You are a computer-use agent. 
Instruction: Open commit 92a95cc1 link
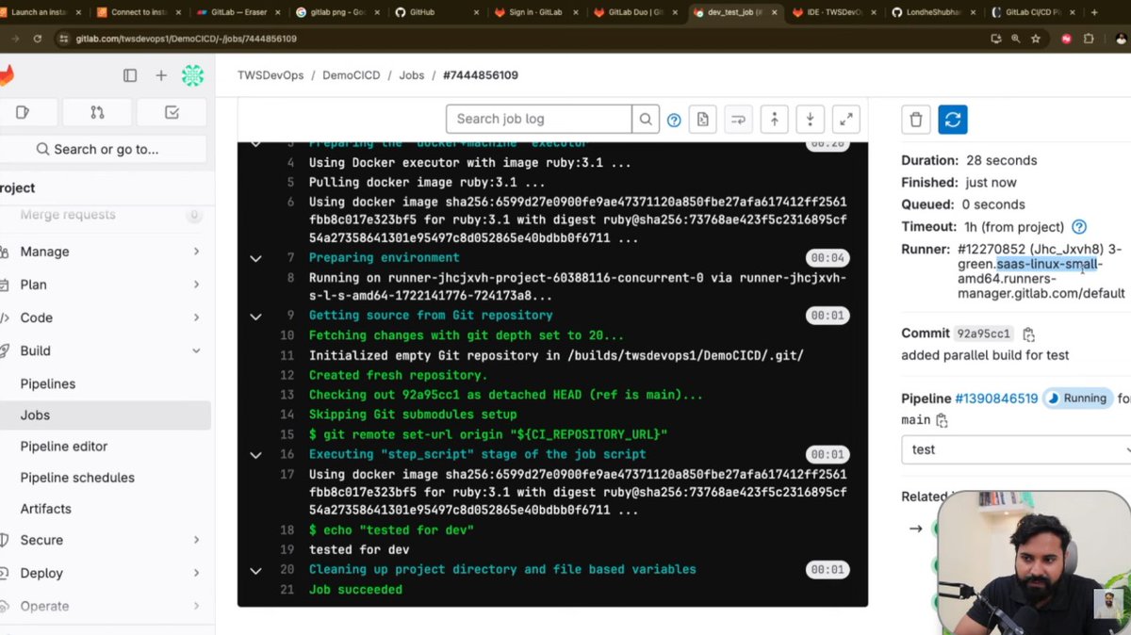[984, 334]
